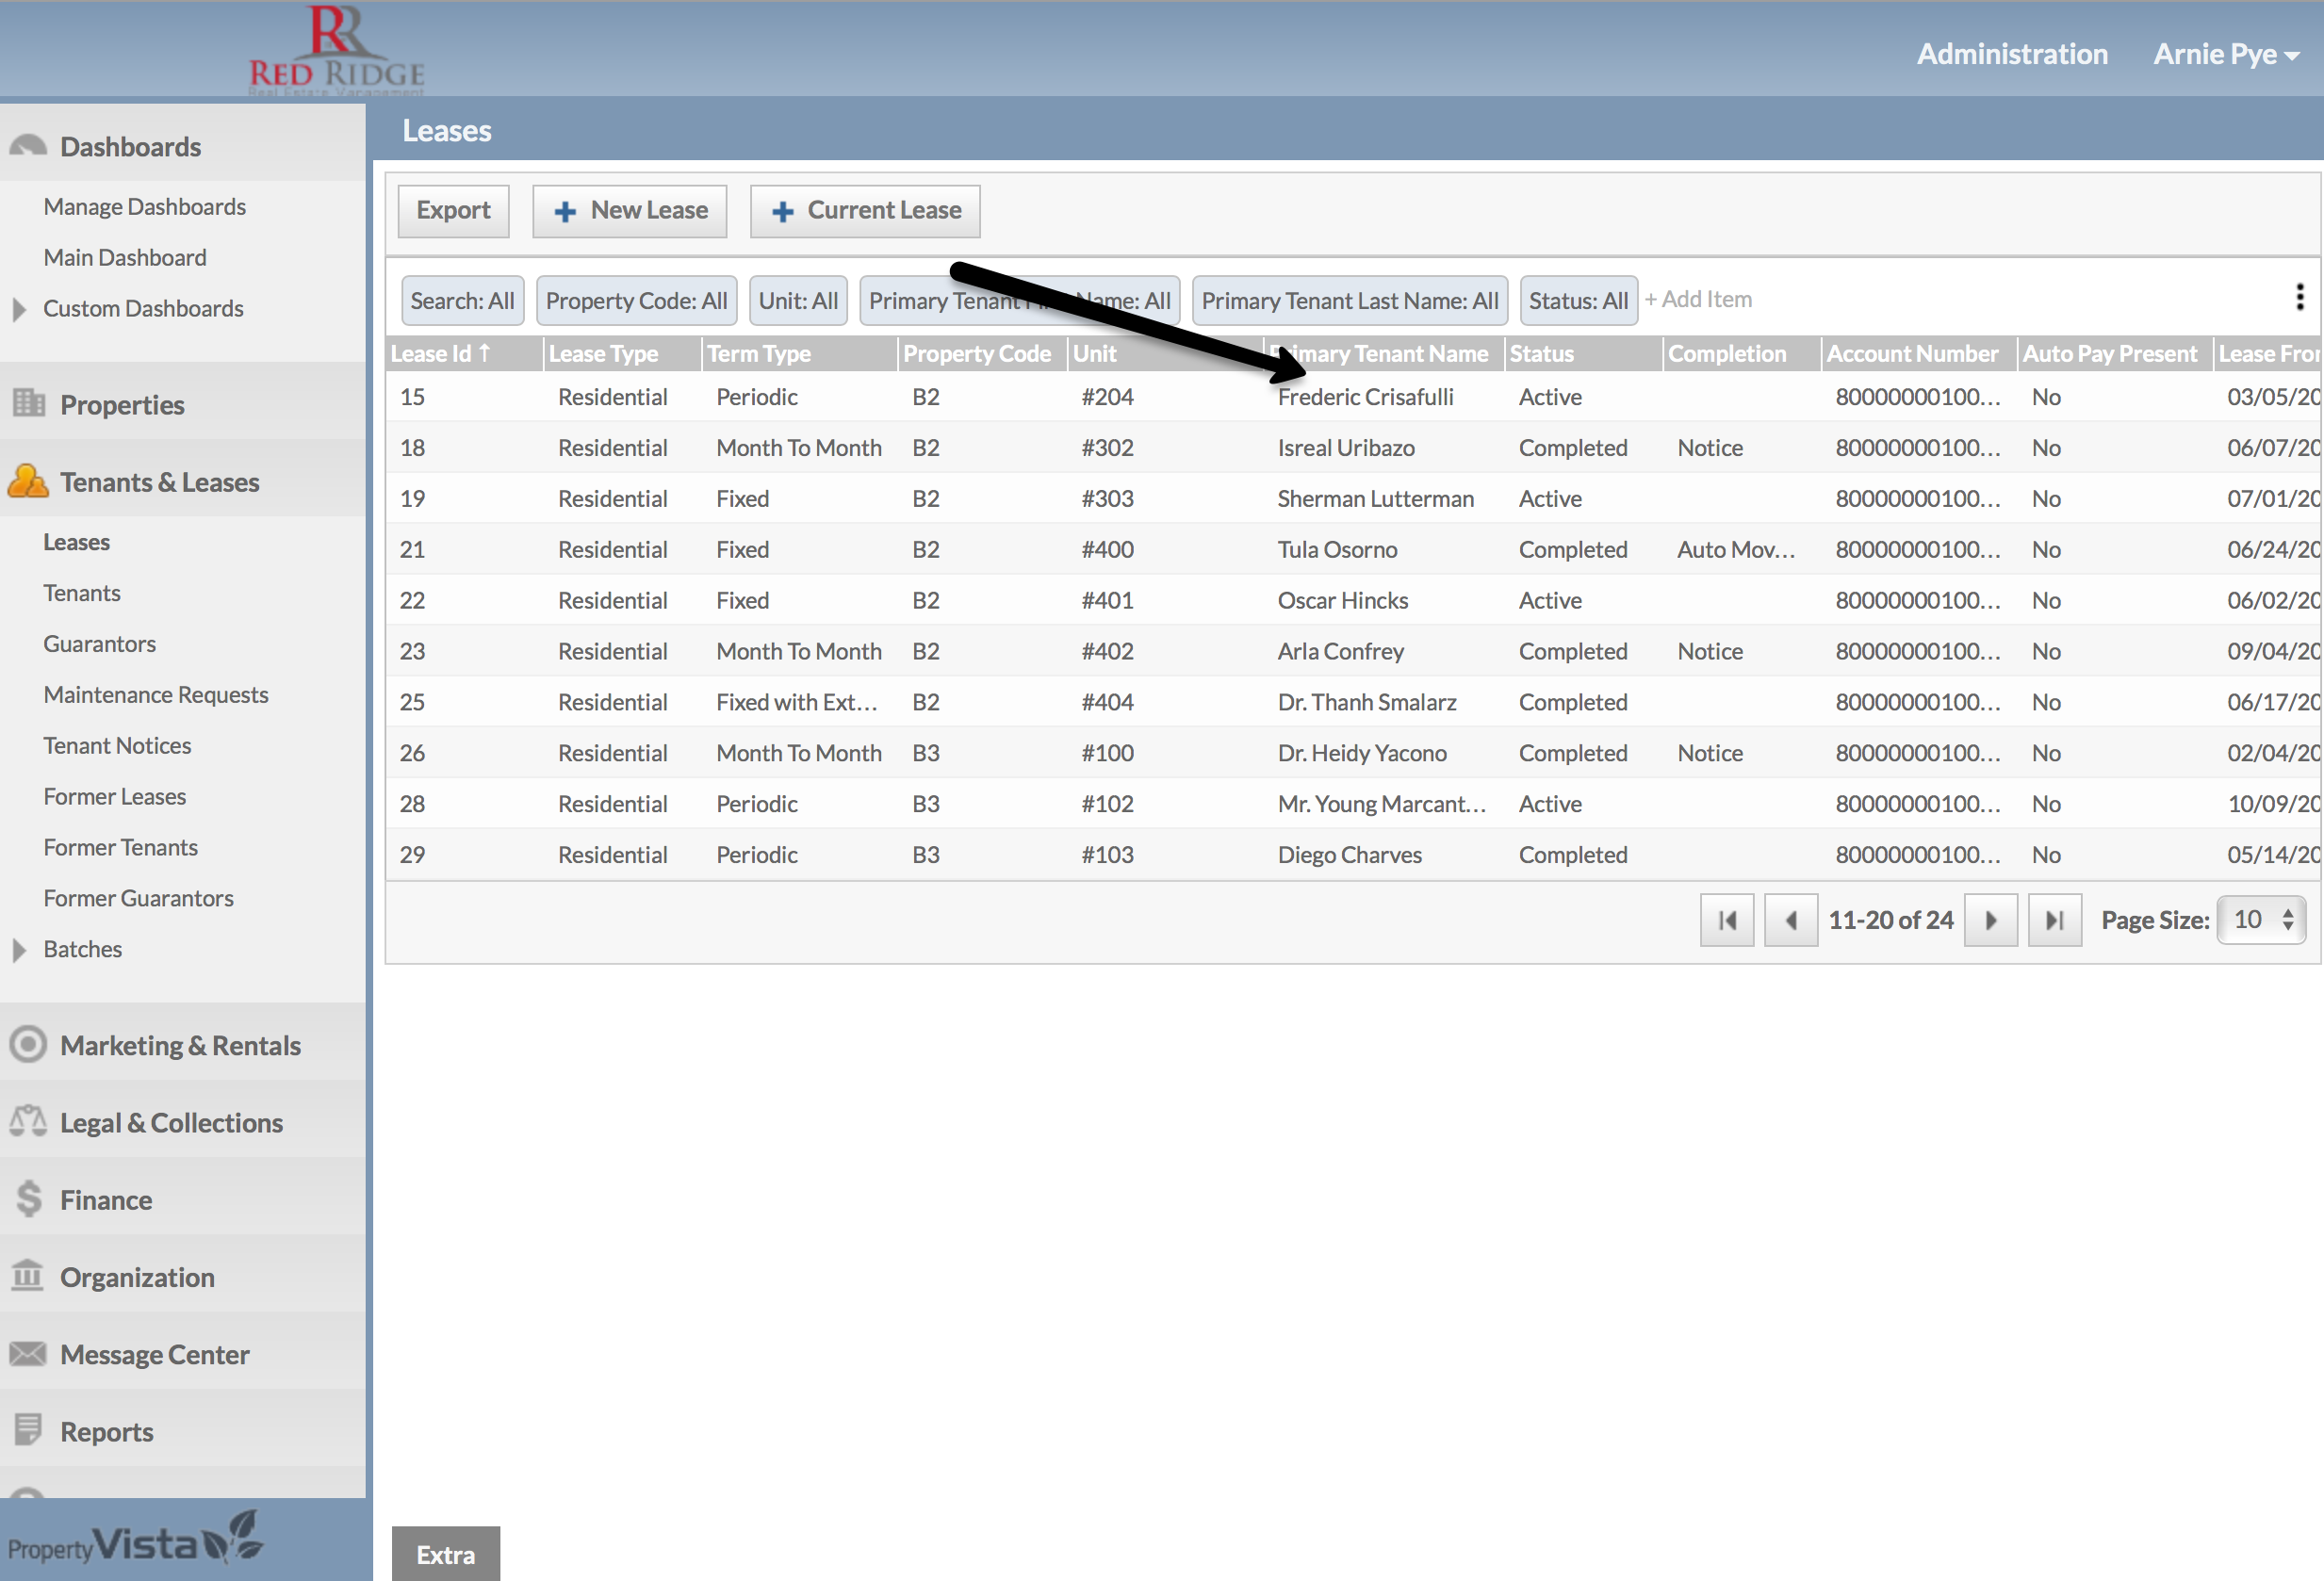Go to the first page of results
The image size is (2324, 1581).
[1726, 920]
